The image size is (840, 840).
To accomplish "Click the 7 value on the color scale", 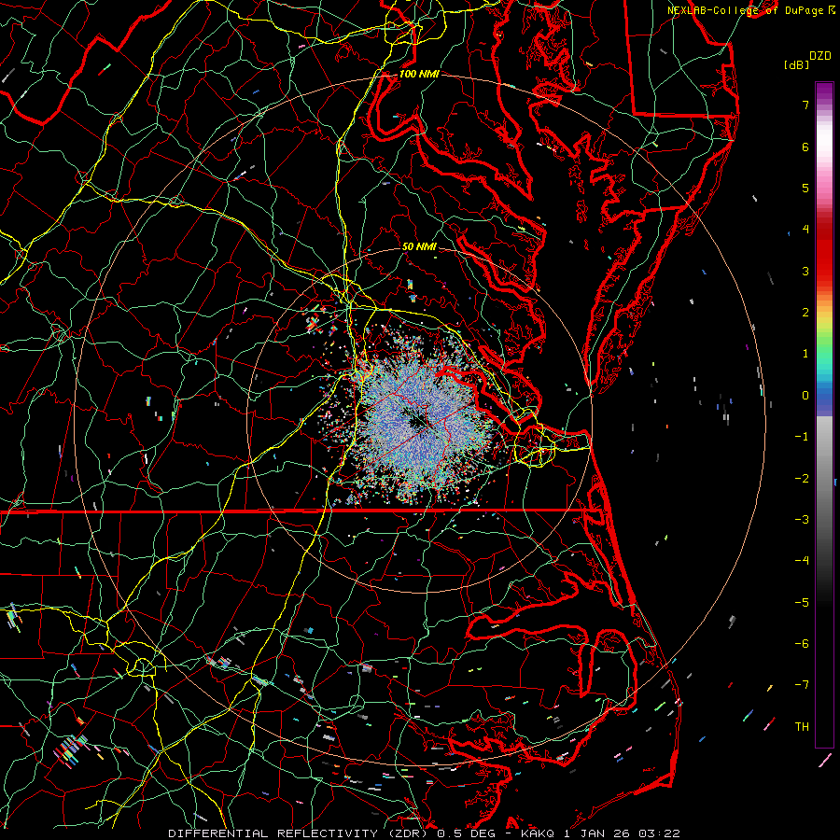I will pos(805,105).
